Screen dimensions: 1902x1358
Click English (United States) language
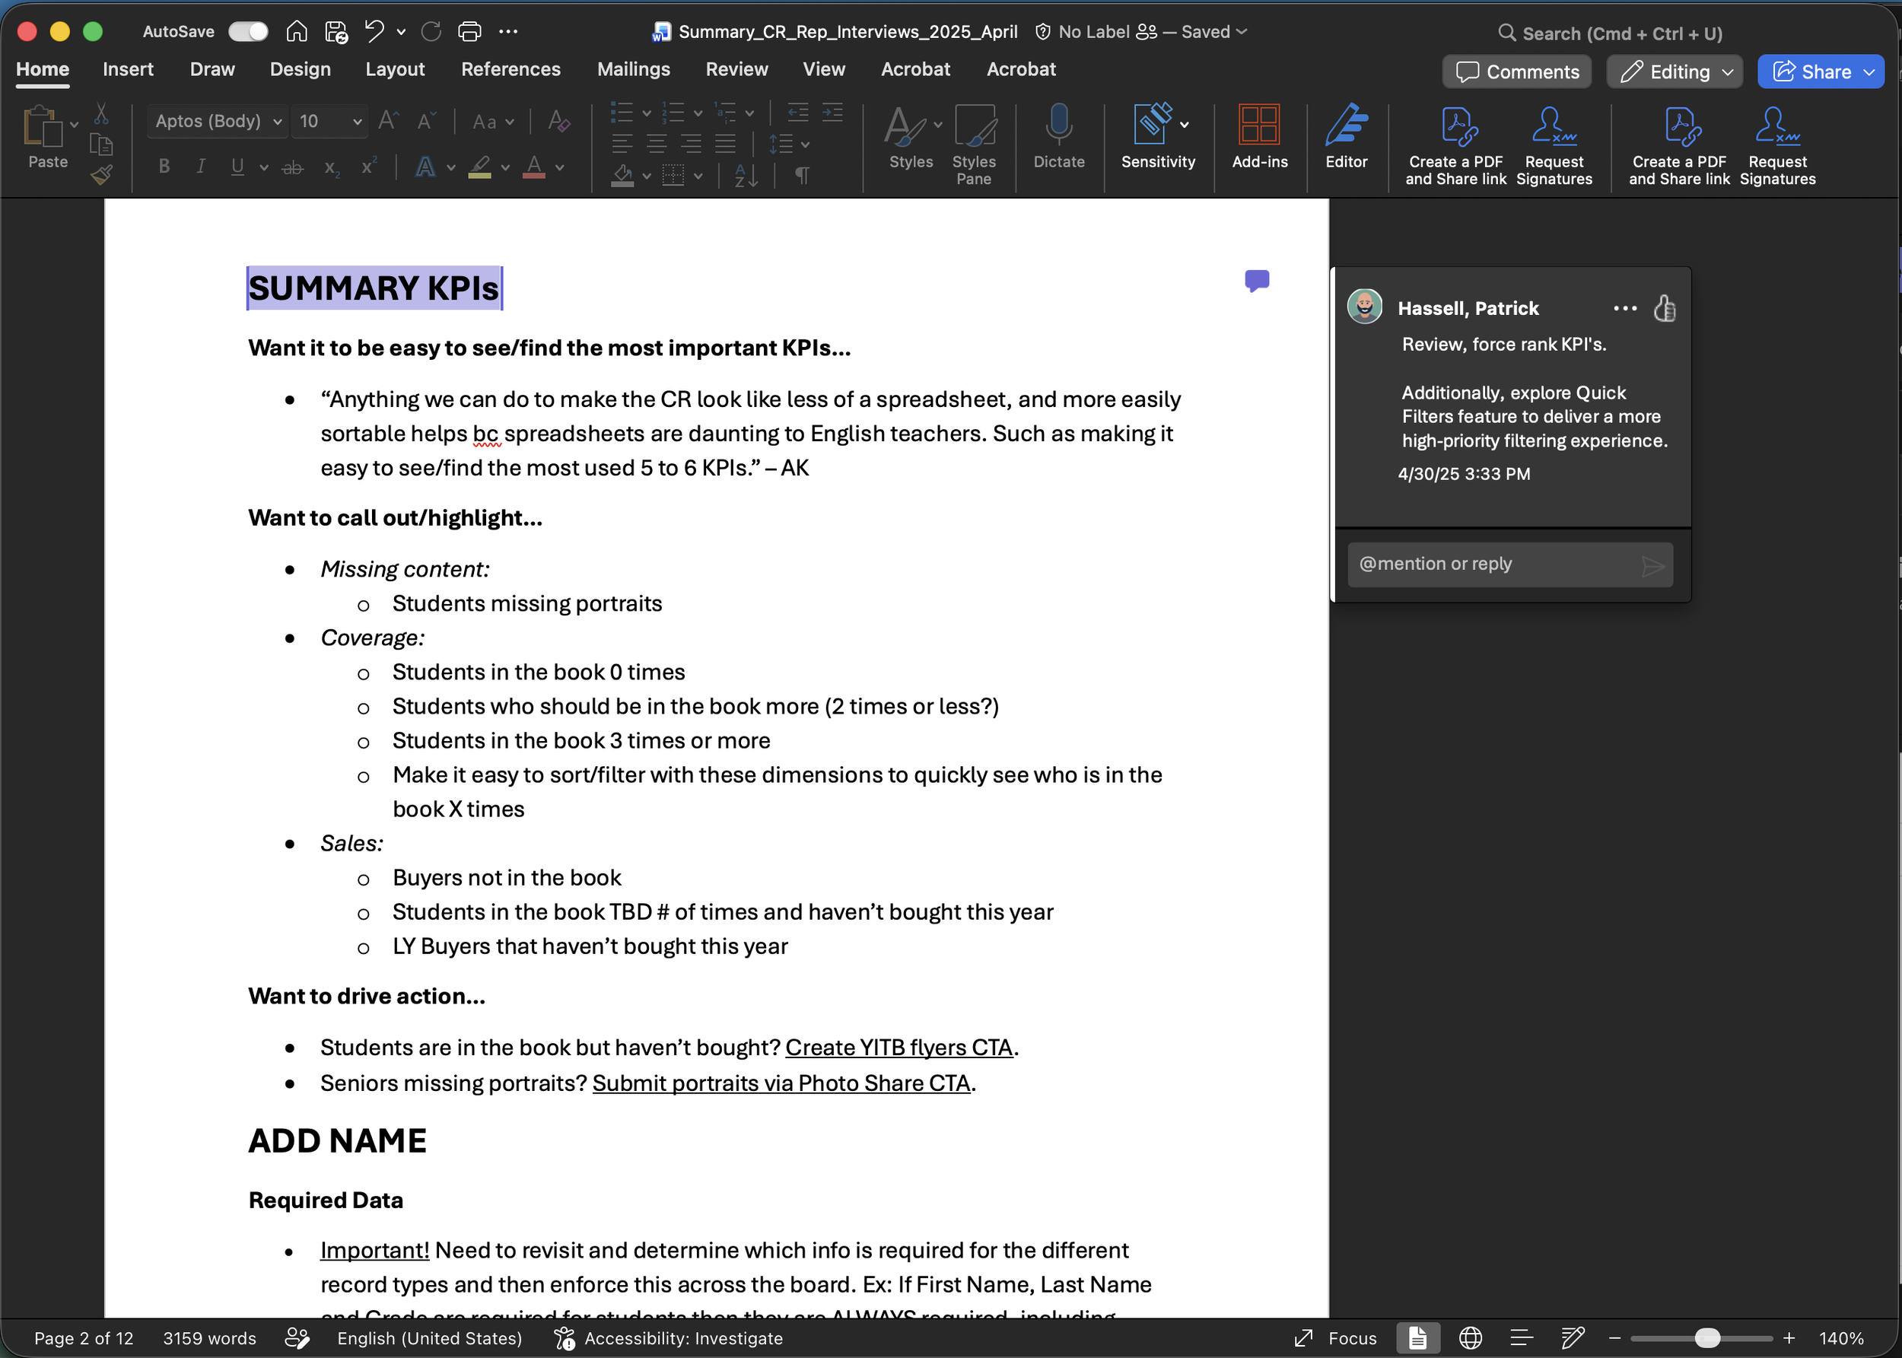click(430, 1338)
